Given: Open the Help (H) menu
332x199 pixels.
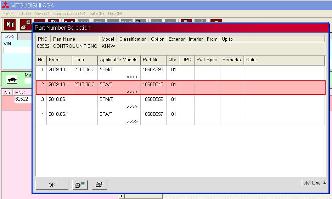Looking at the screenshot, I should click(x=115, y=13).
